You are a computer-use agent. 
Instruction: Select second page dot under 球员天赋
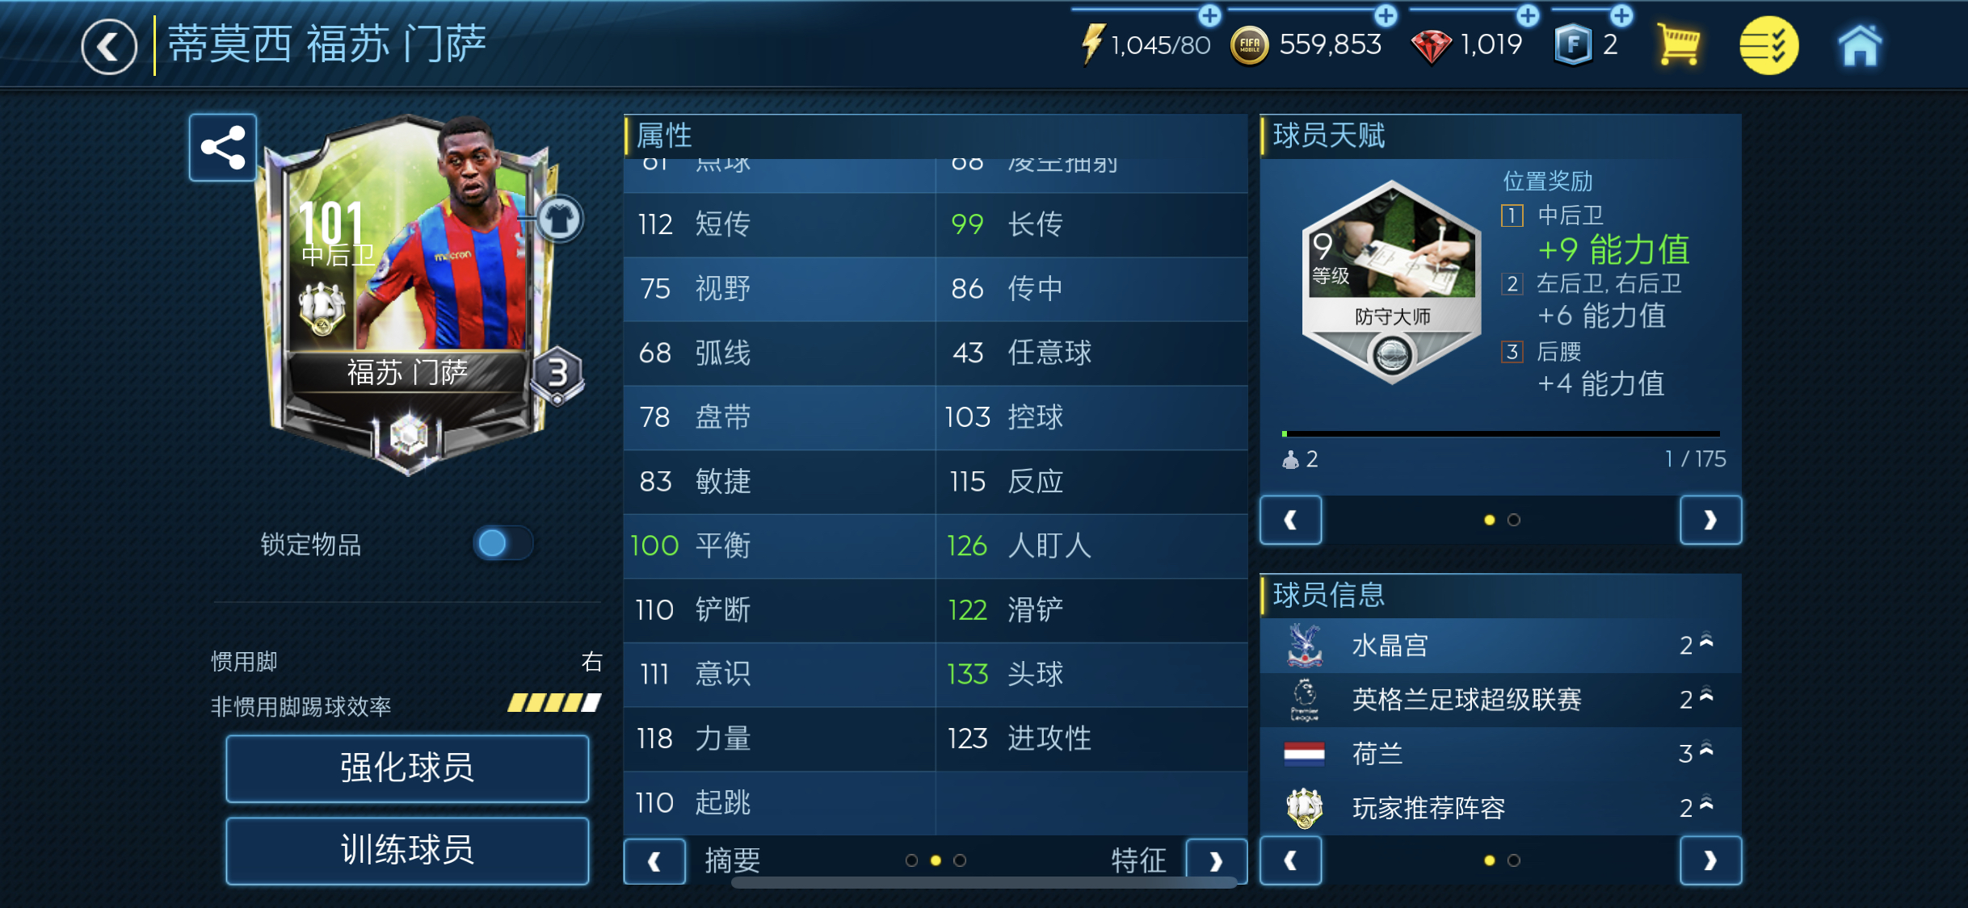click(x=1514, y=521)
